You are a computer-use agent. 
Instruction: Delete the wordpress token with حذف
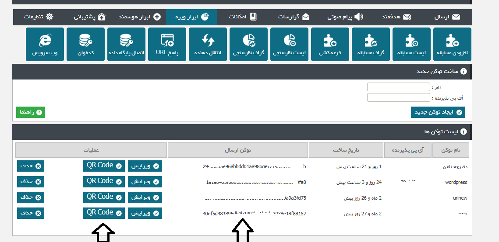pyautogui.click(x=31, y=182)
